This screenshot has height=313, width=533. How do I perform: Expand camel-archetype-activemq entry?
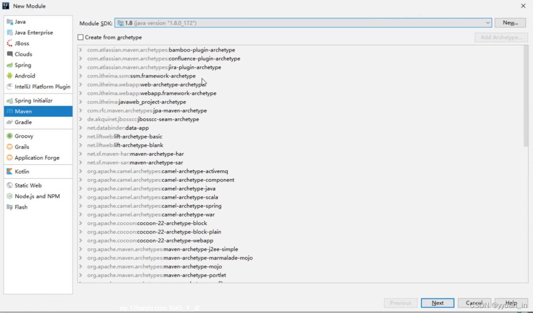pos(81,171)
